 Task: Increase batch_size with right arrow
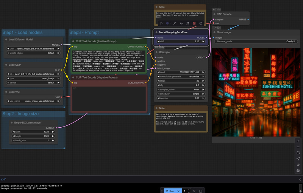53,141
